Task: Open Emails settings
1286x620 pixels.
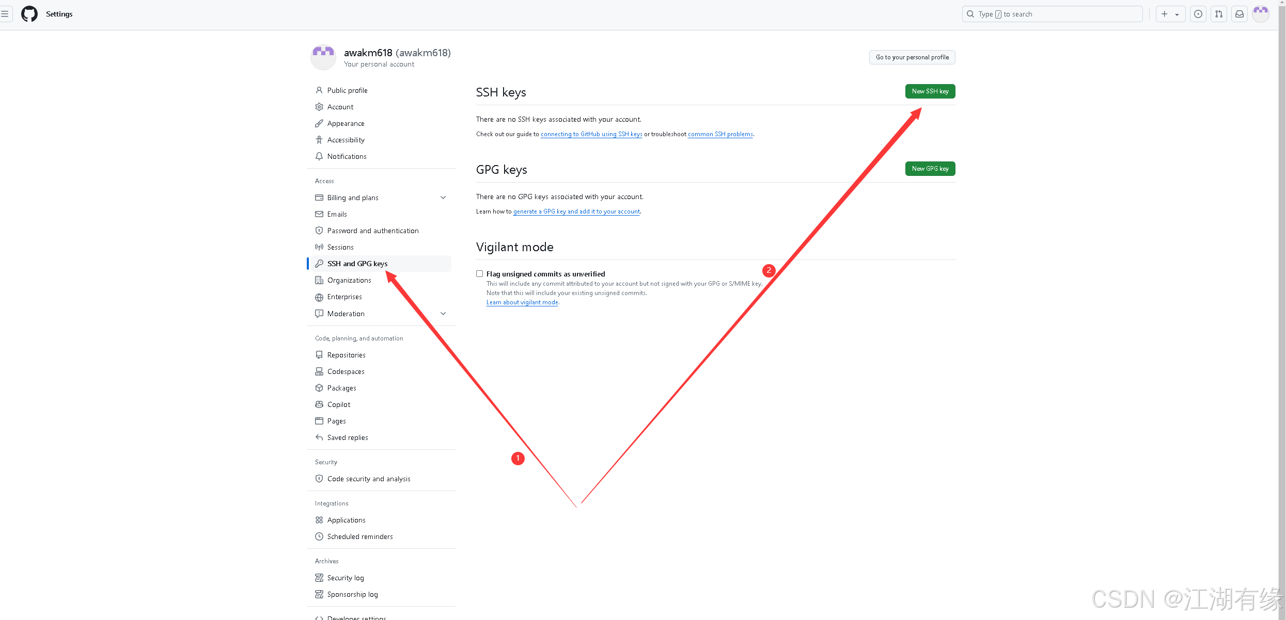Action: 381,214
